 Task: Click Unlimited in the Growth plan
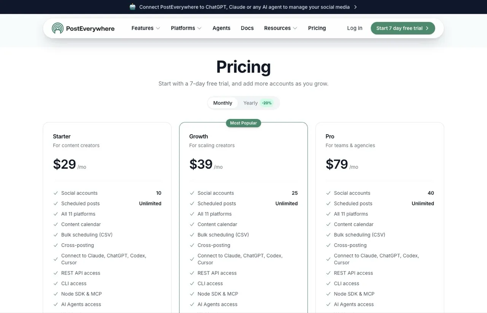[286, 203]
